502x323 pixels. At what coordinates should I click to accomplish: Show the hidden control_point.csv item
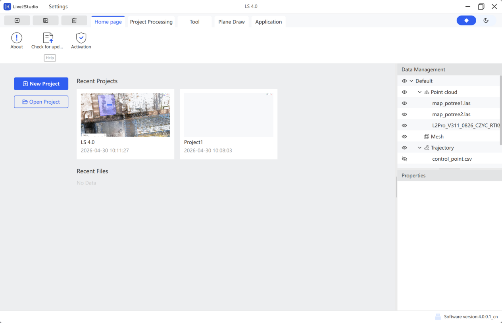point(404,159)
